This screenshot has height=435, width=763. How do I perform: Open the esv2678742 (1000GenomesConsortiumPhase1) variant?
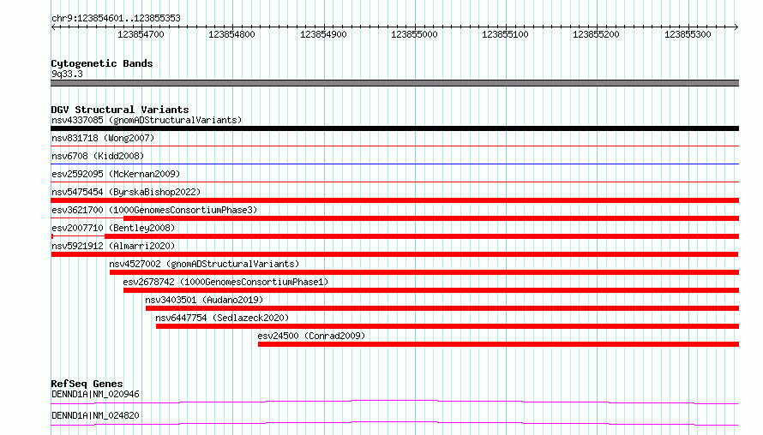click(x=225, y=282)
